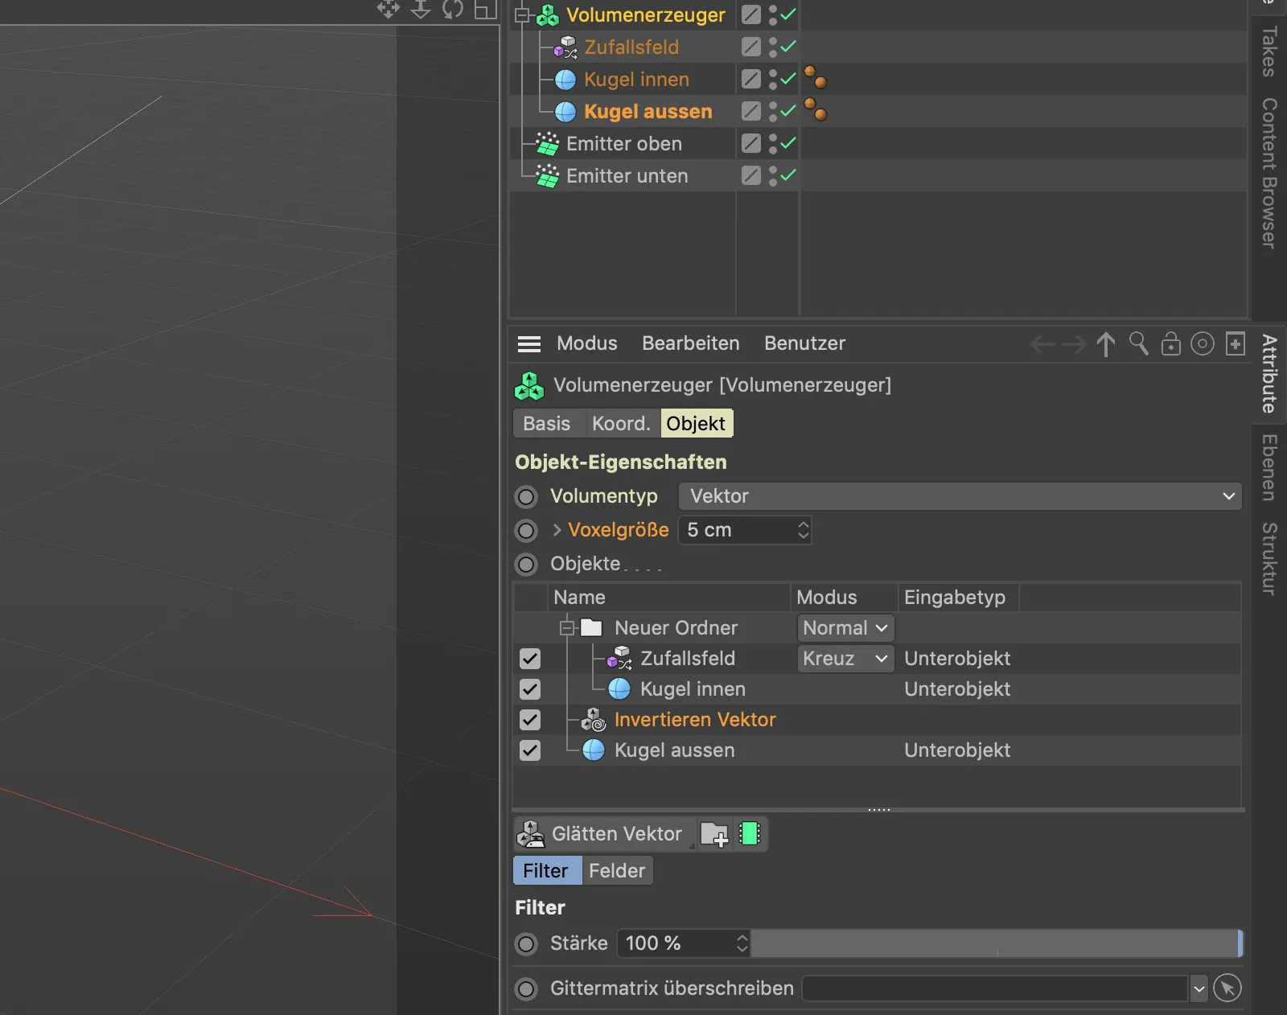Click the Gittermatrix überschreiben link field
The image size is (1287, 1015).
click(996, 988)
